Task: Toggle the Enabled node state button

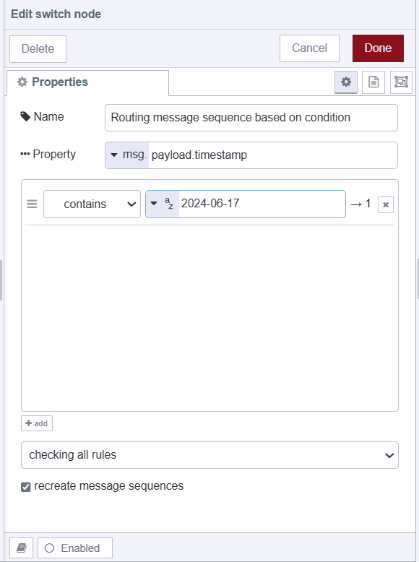Action: coord(75,548)
